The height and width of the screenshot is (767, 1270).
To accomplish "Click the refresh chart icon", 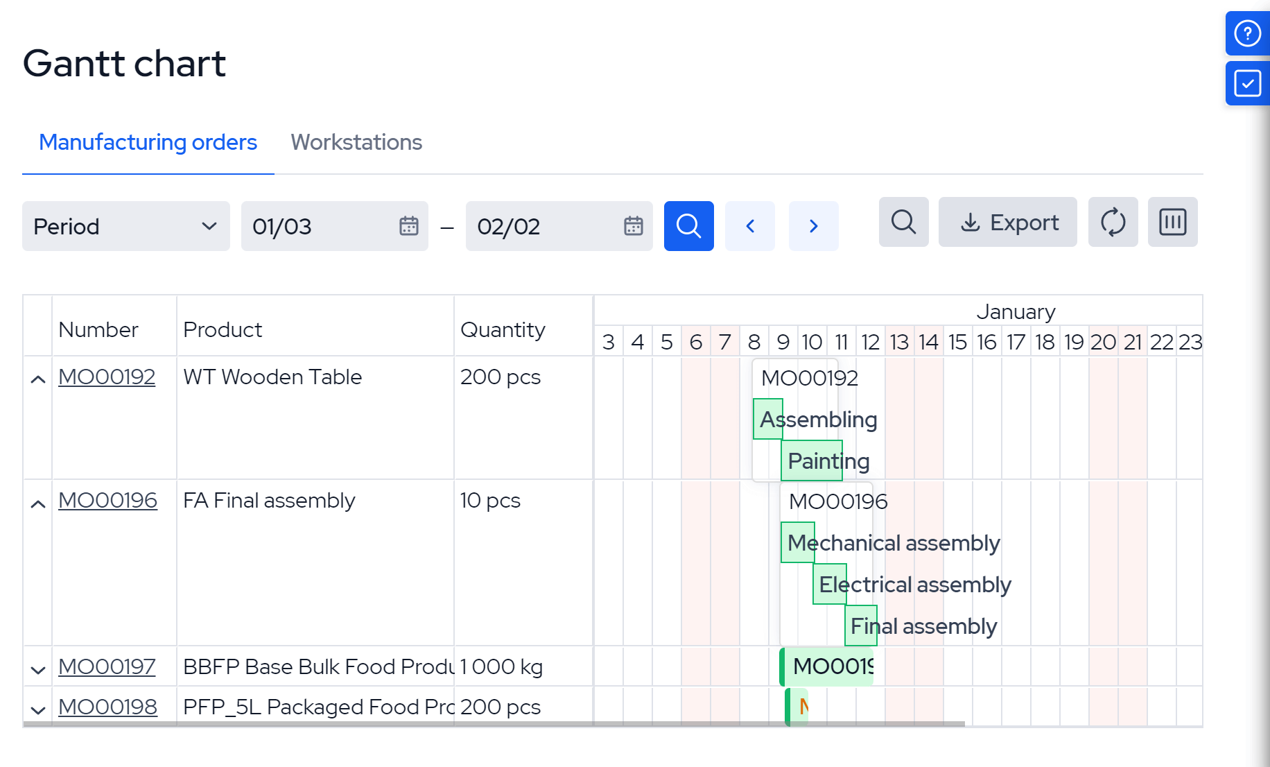I will click(1112, 222).
